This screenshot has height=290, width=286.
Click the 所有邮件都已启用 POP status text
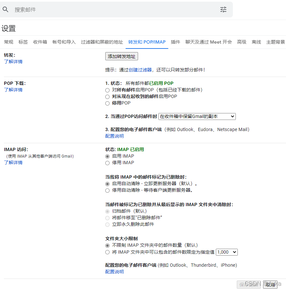[x=149, y=83]
